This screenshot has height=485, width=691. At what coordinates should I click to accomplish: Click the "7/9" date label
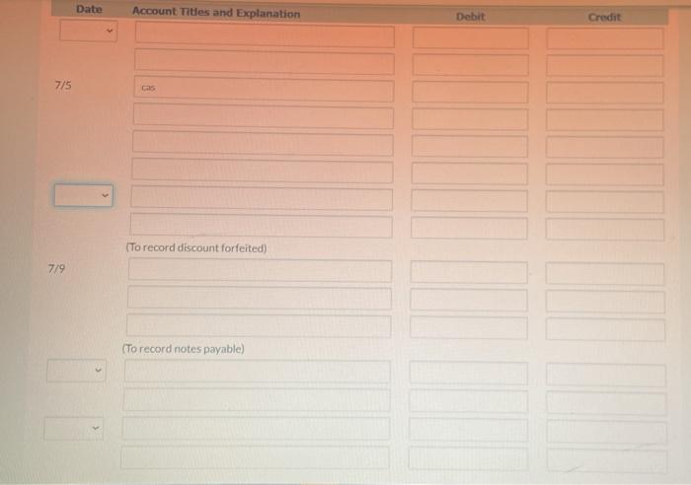pos(57,268)
